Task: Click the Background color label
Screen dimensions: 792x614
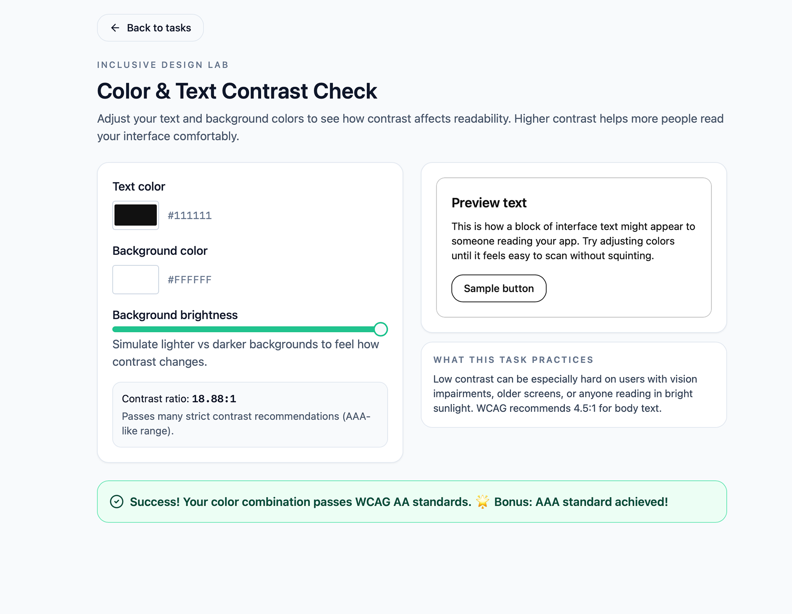Action: [x=160, y=251]
